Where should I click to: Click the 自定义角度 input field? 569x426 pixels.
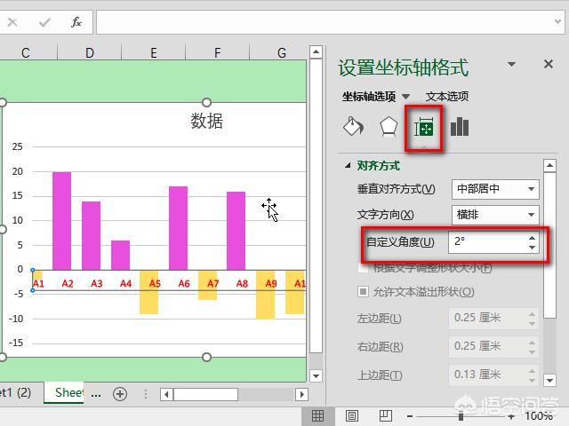point(487,242)
